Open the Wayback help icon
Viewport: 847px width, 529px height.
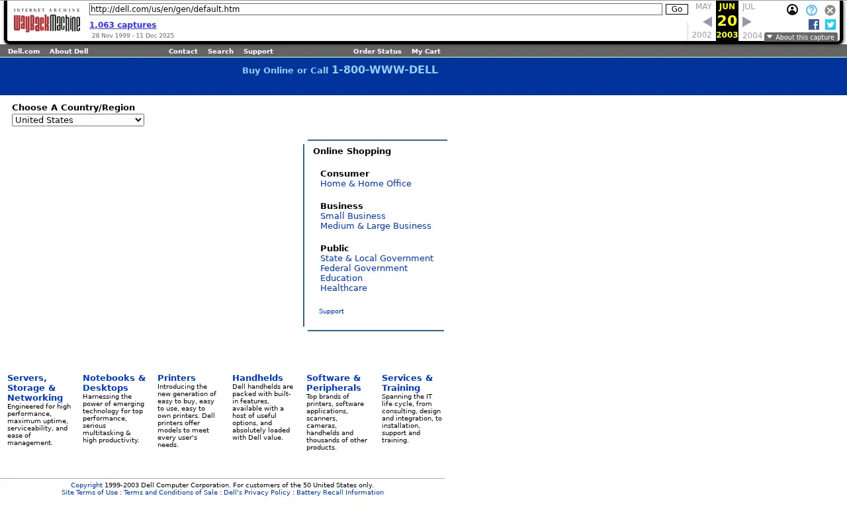tap(811, 11)
